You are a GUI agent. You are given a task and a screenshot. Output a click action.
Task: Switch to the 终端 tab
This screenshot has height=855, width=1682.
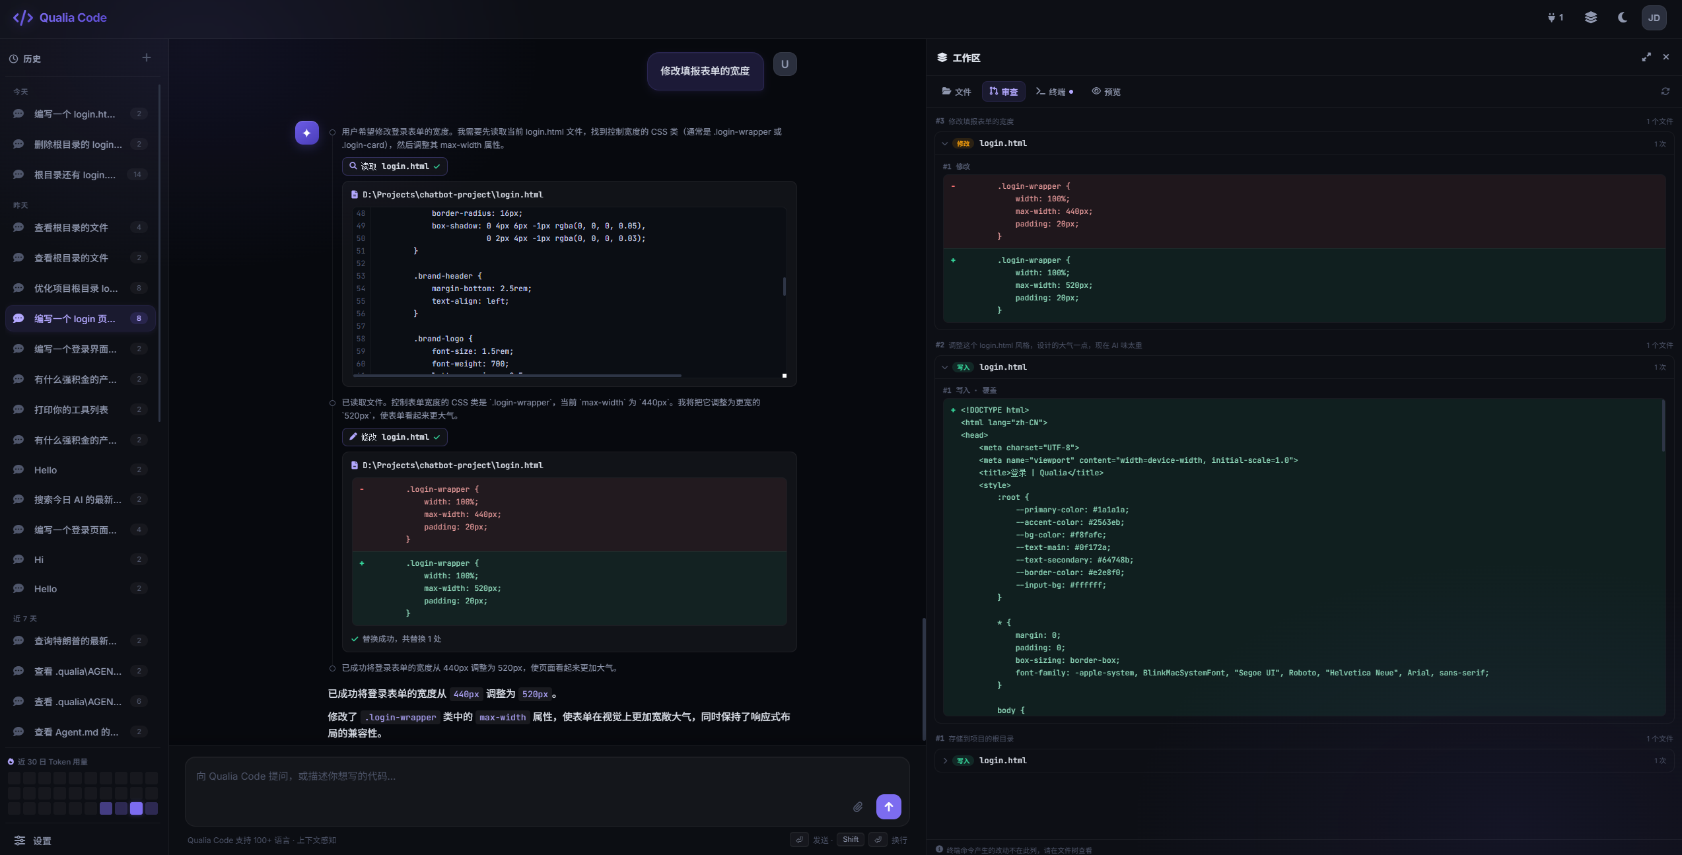coord(1055,92)
